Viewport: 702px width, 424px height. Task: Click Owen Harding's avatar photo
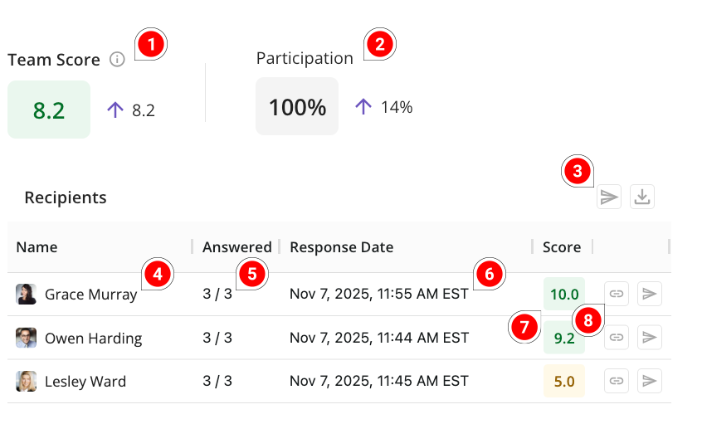[27, 338]
